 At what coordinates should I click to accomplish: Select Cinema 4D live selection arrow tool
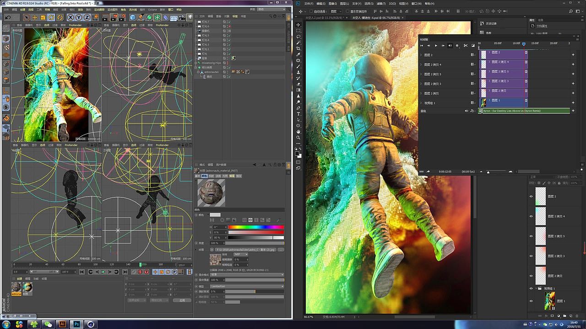pyautogui.click(x=27, y=17)
